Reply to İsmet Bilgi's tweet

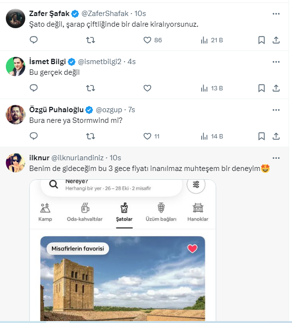pos(34,88)
